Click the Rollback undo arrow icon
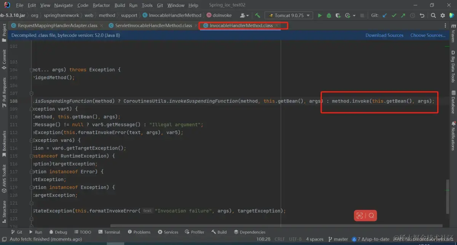457x245 pixels. [x=422, y=16]
